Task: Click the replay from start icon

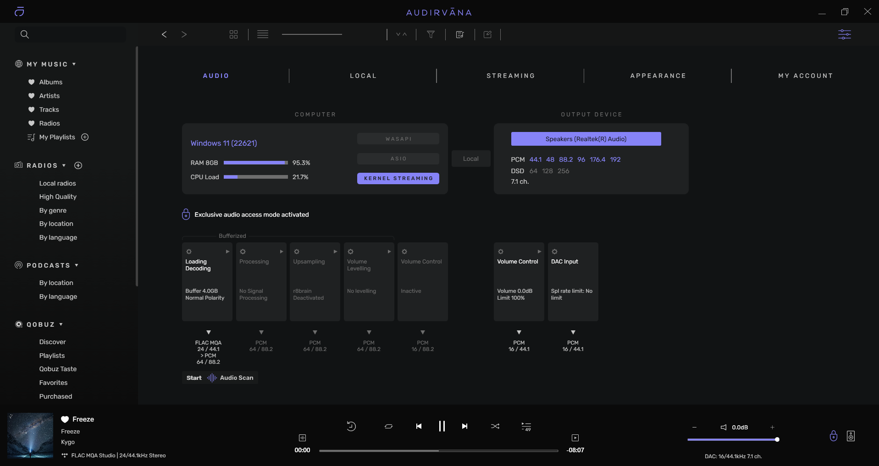Action: [351, 426]
